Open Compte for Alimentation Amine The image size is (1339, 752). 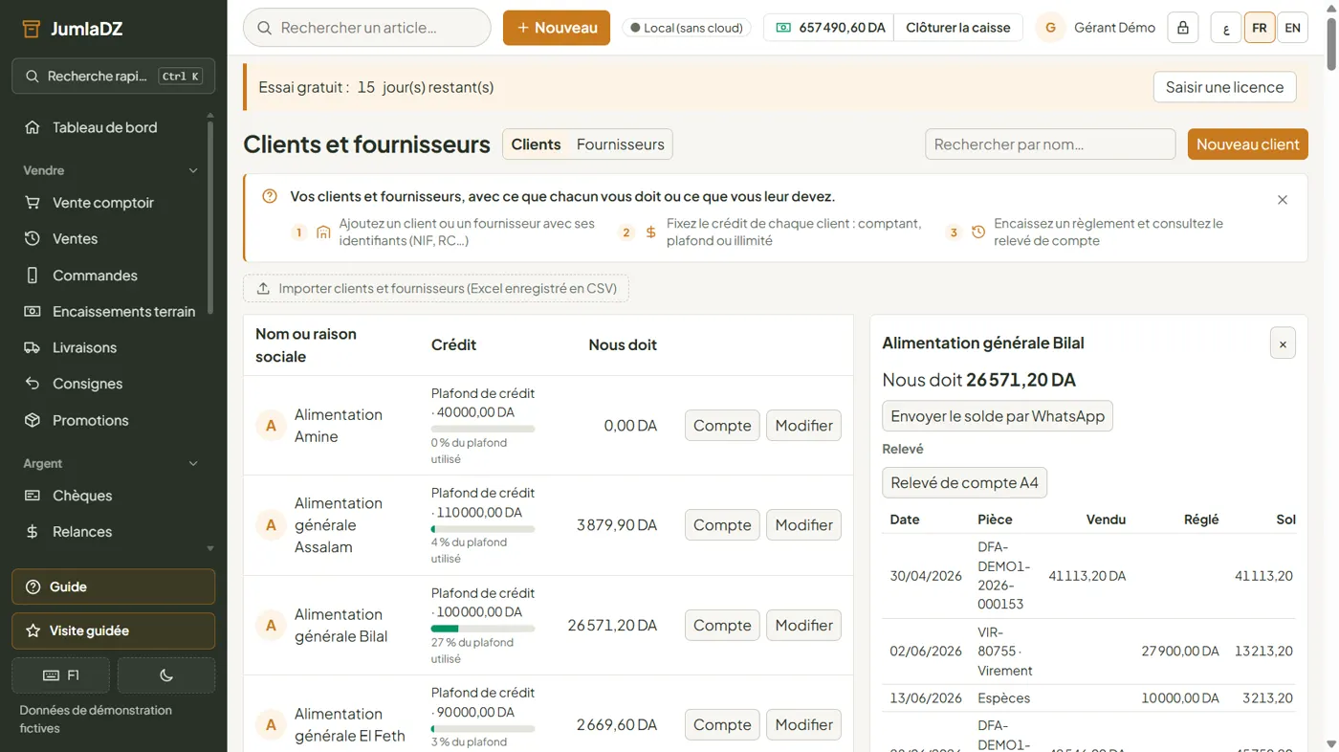coord(722,426)
